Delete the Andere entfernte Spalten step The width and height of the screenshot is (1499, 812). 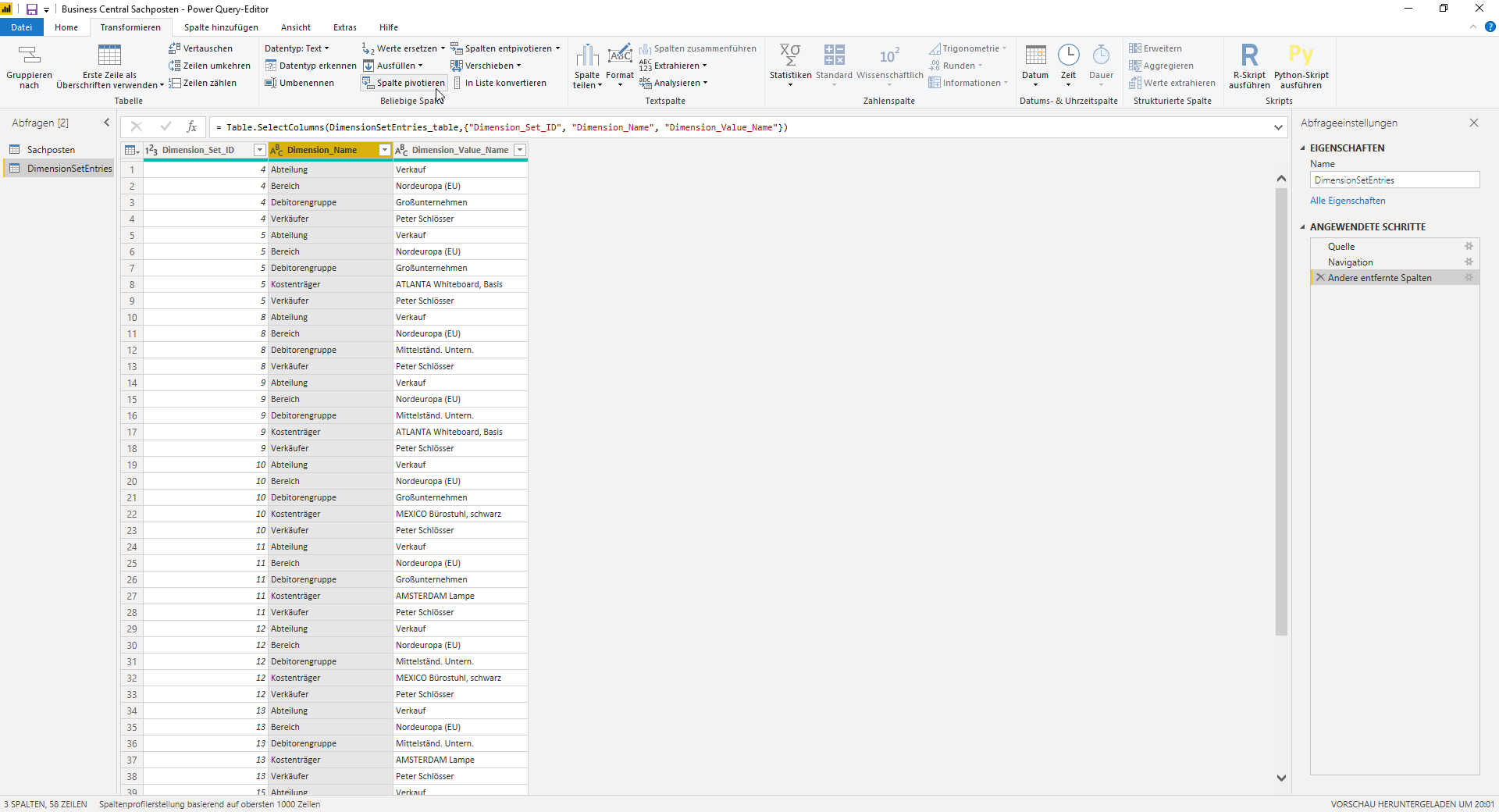[1320, 277]
